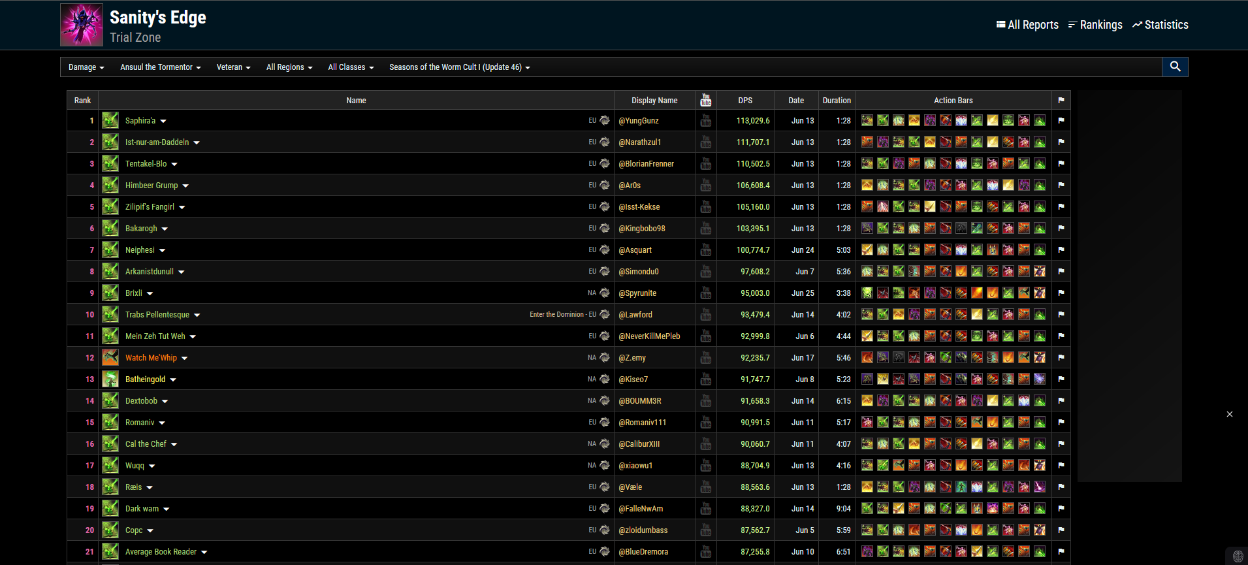Open Watch Me'Whip character page

(151, 358)
